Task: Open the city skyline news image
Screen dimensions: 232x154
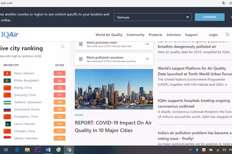Action: tap(114, 89)
